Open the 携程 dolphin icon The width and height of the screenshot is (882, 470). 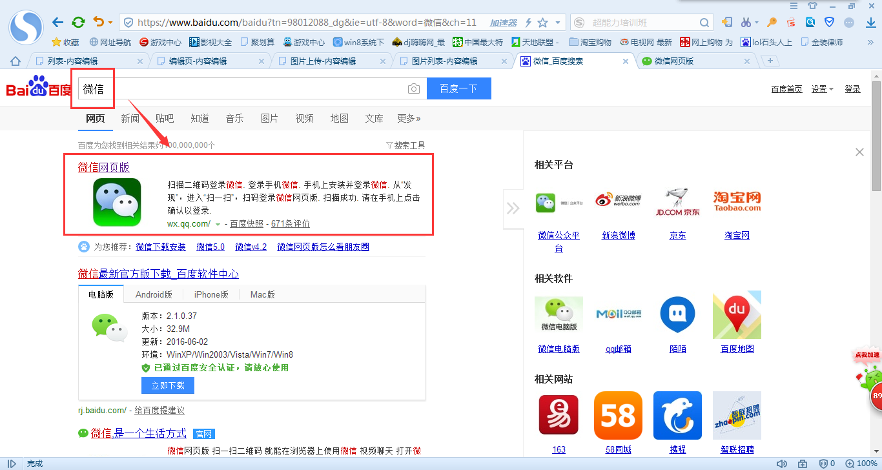[x=677, y=415]
